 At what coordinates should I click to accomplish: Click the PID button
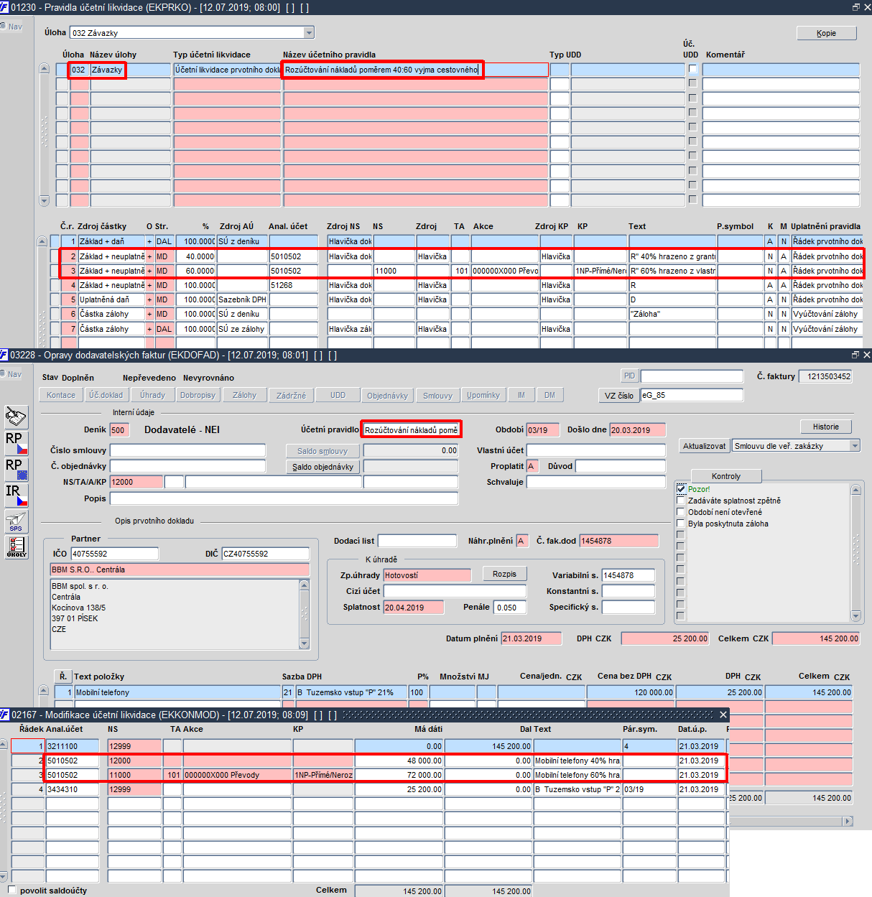(629, 376)
